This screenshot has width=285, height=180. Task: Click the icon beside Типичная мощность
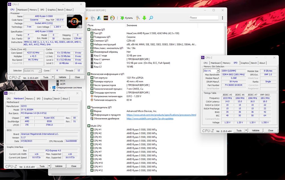92,100
